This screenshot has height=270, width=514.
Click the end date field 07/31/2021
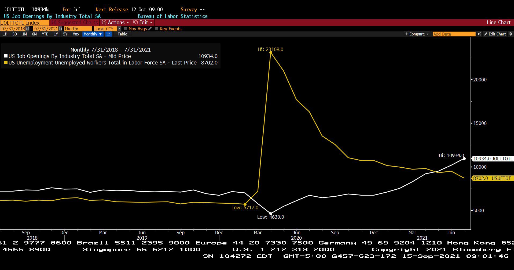(x=46, y=29)
